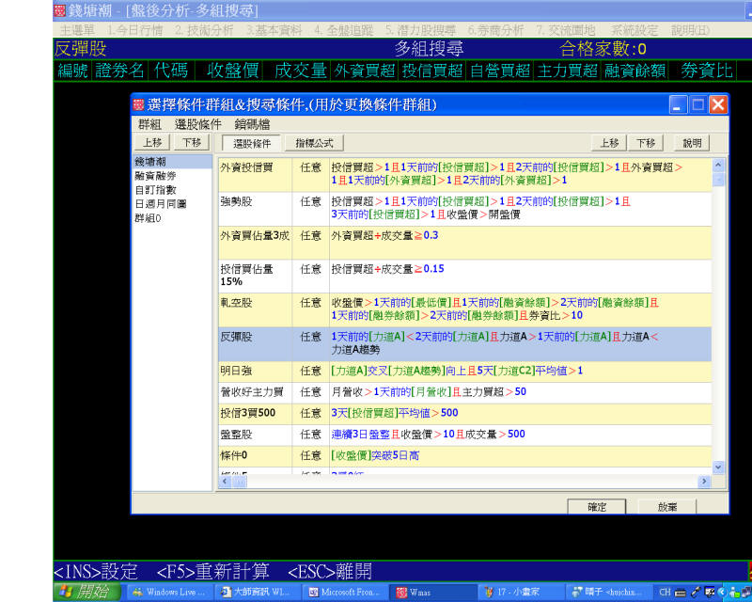Click the 錢塘潮 app icon in title bar
752x602 pixels.
[x=60, y=10]
